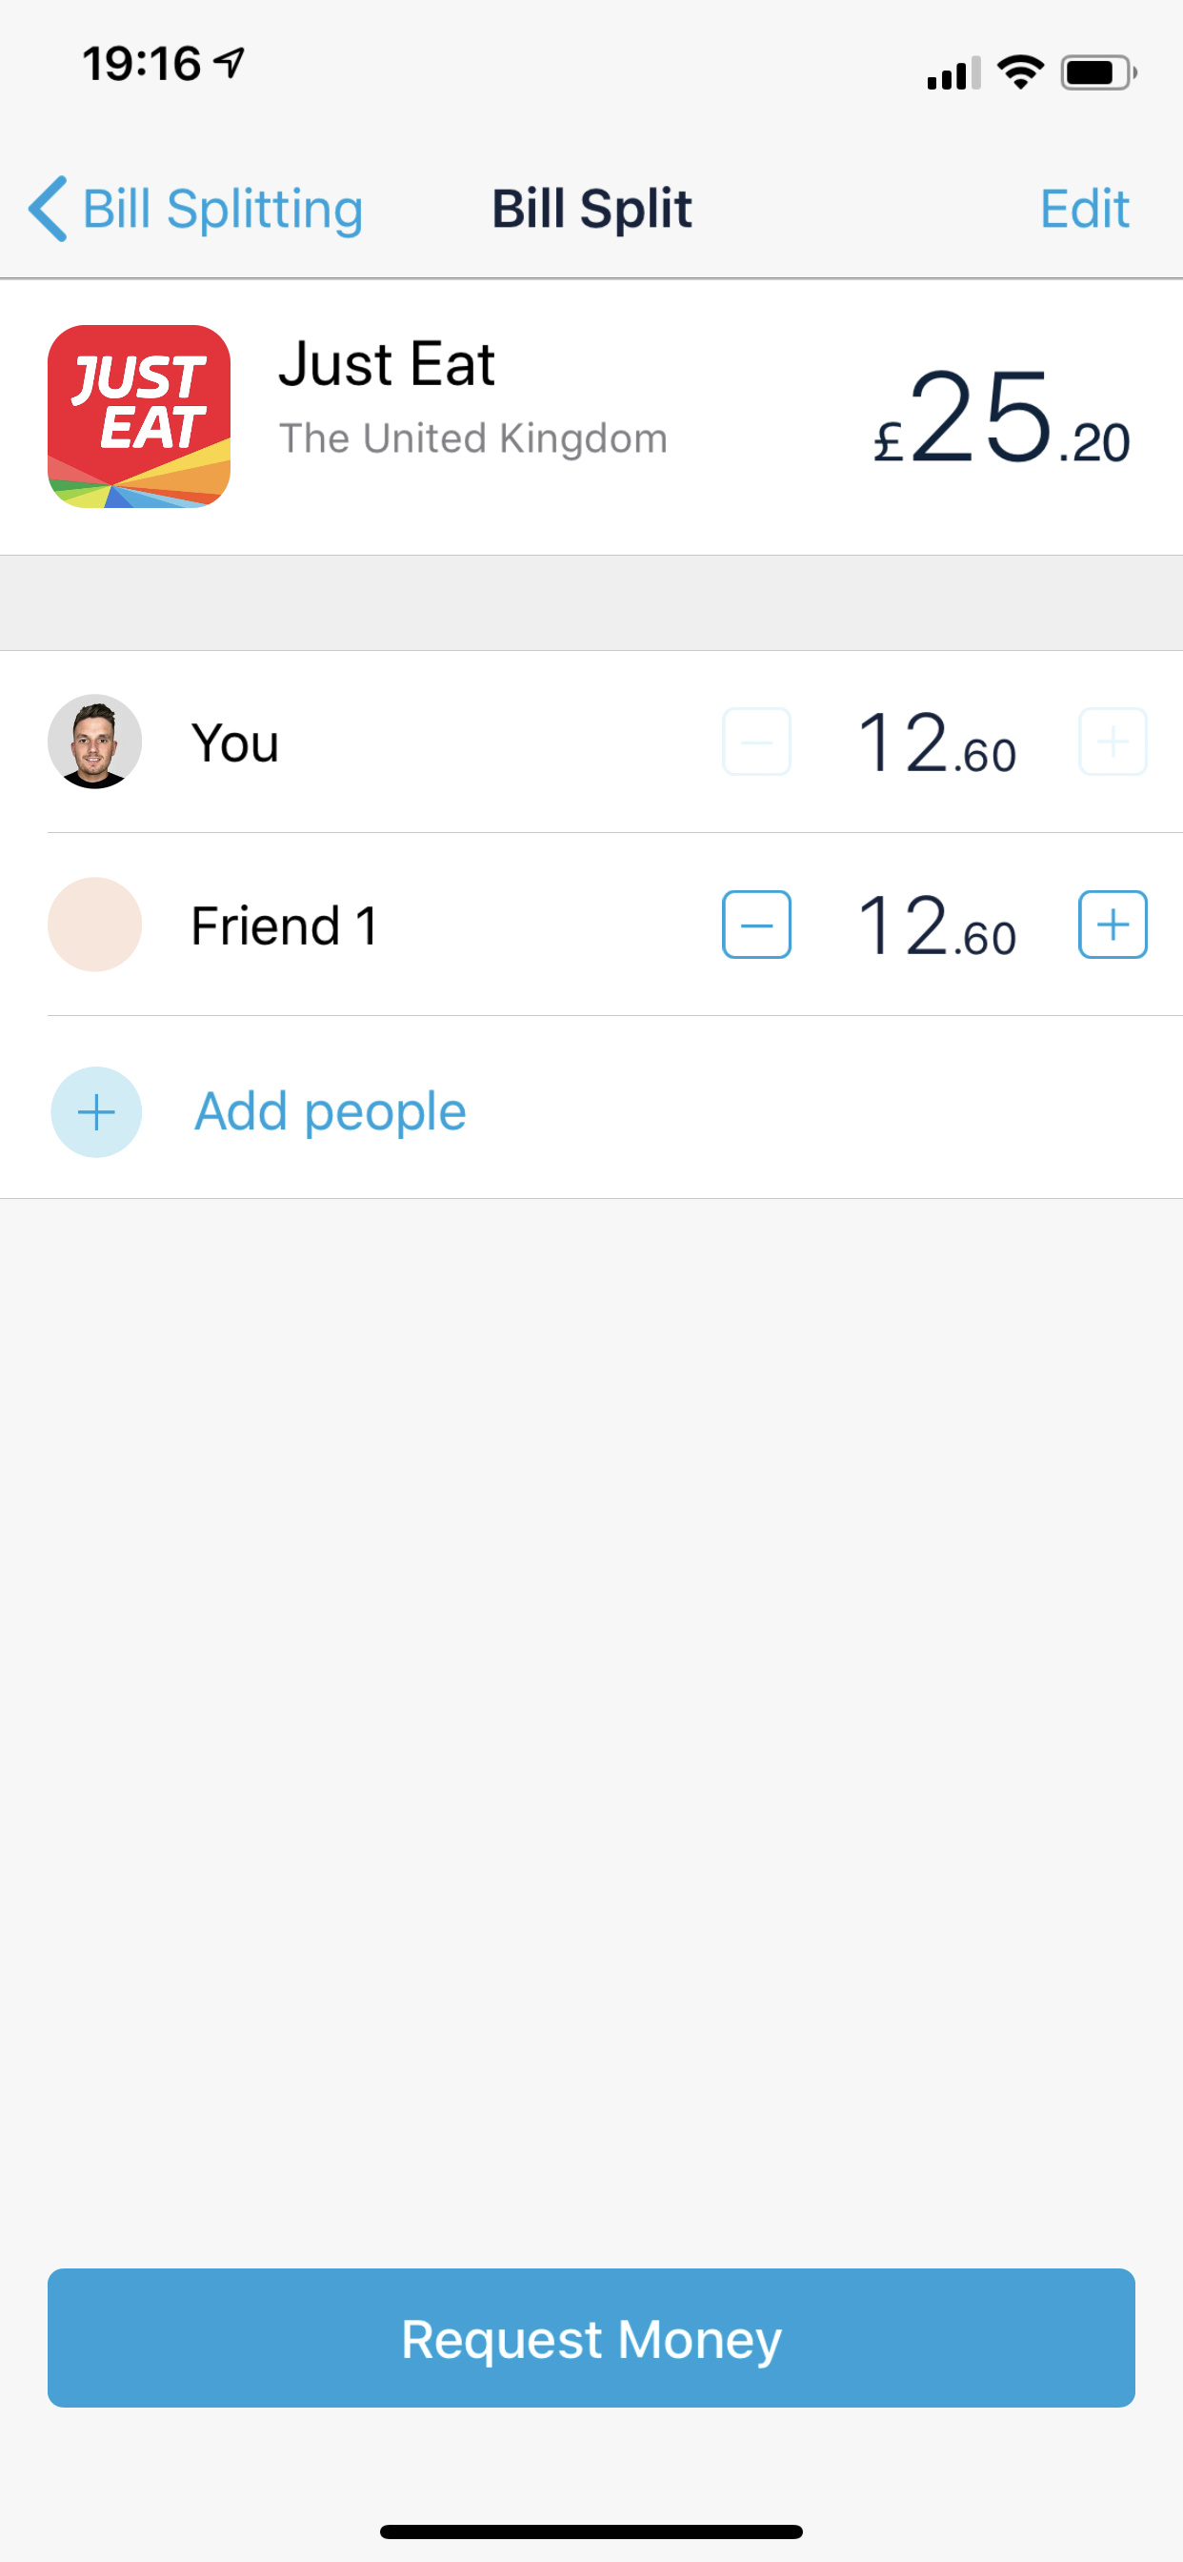Increase Friend 1's share with plus
This screenshot has width=1183, height=2562.
coord(1113,925)
